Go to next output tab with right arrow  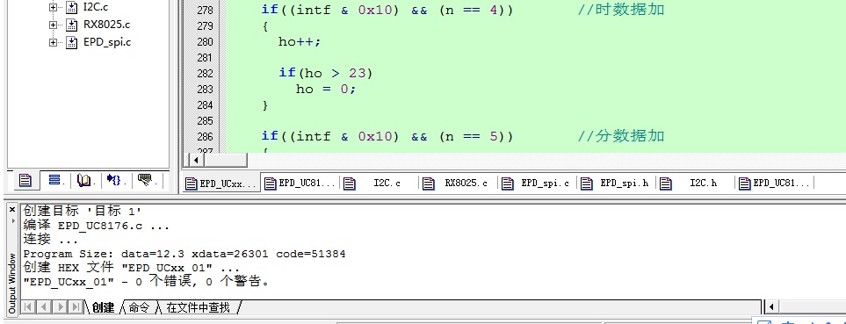click(60, 307)
